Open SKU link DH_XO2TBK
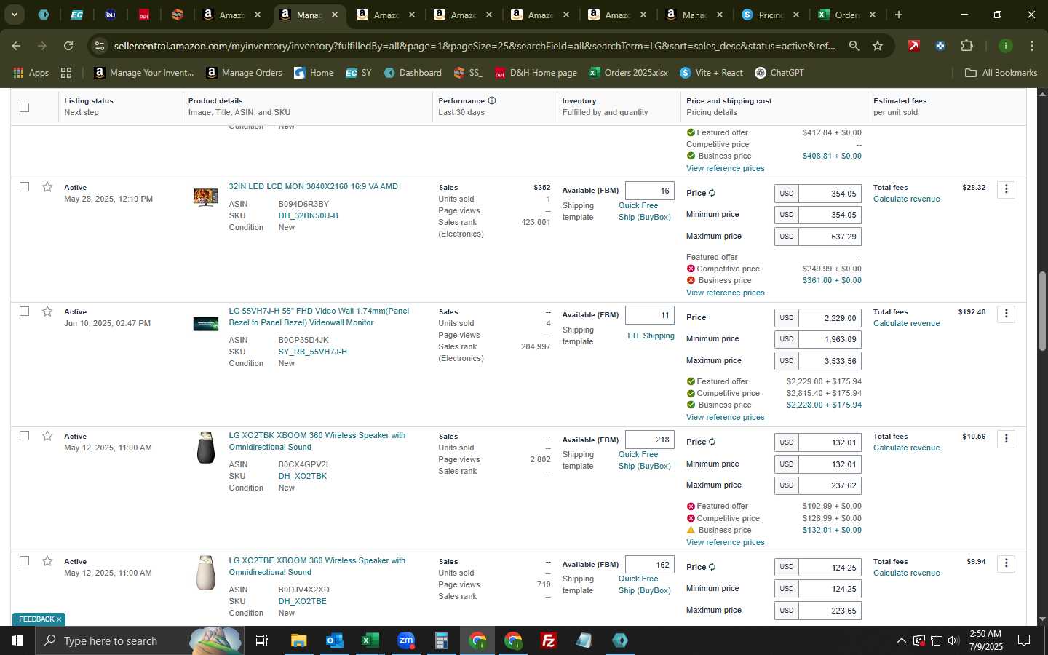 point(302,476)
